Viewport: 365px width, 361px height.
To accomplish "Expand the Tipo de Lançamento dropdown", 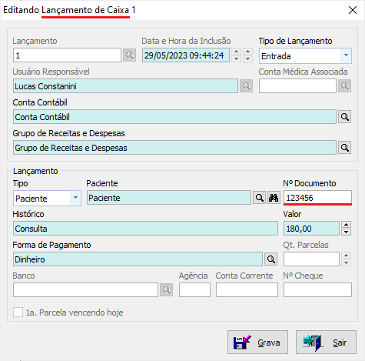I will tap(346, 55).
